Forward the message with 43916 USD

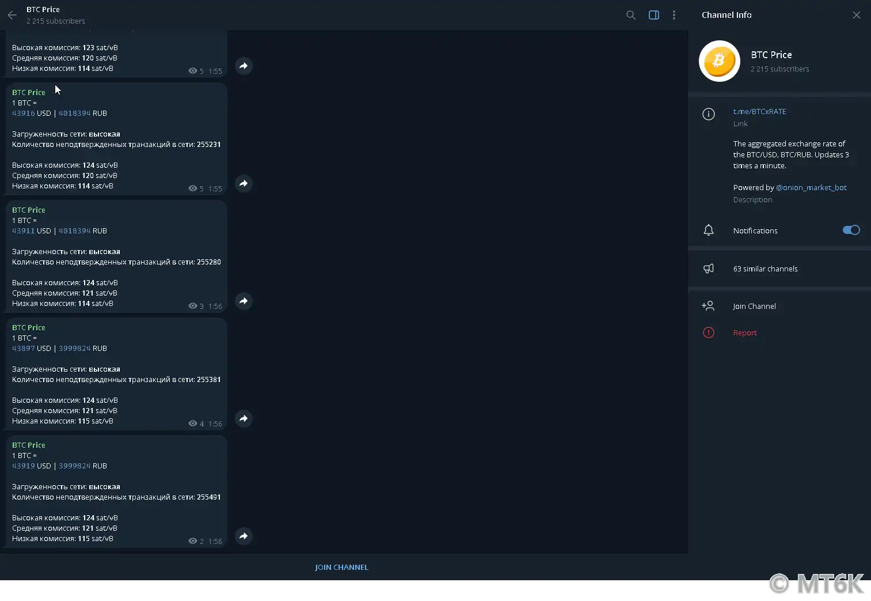(244, 183)
